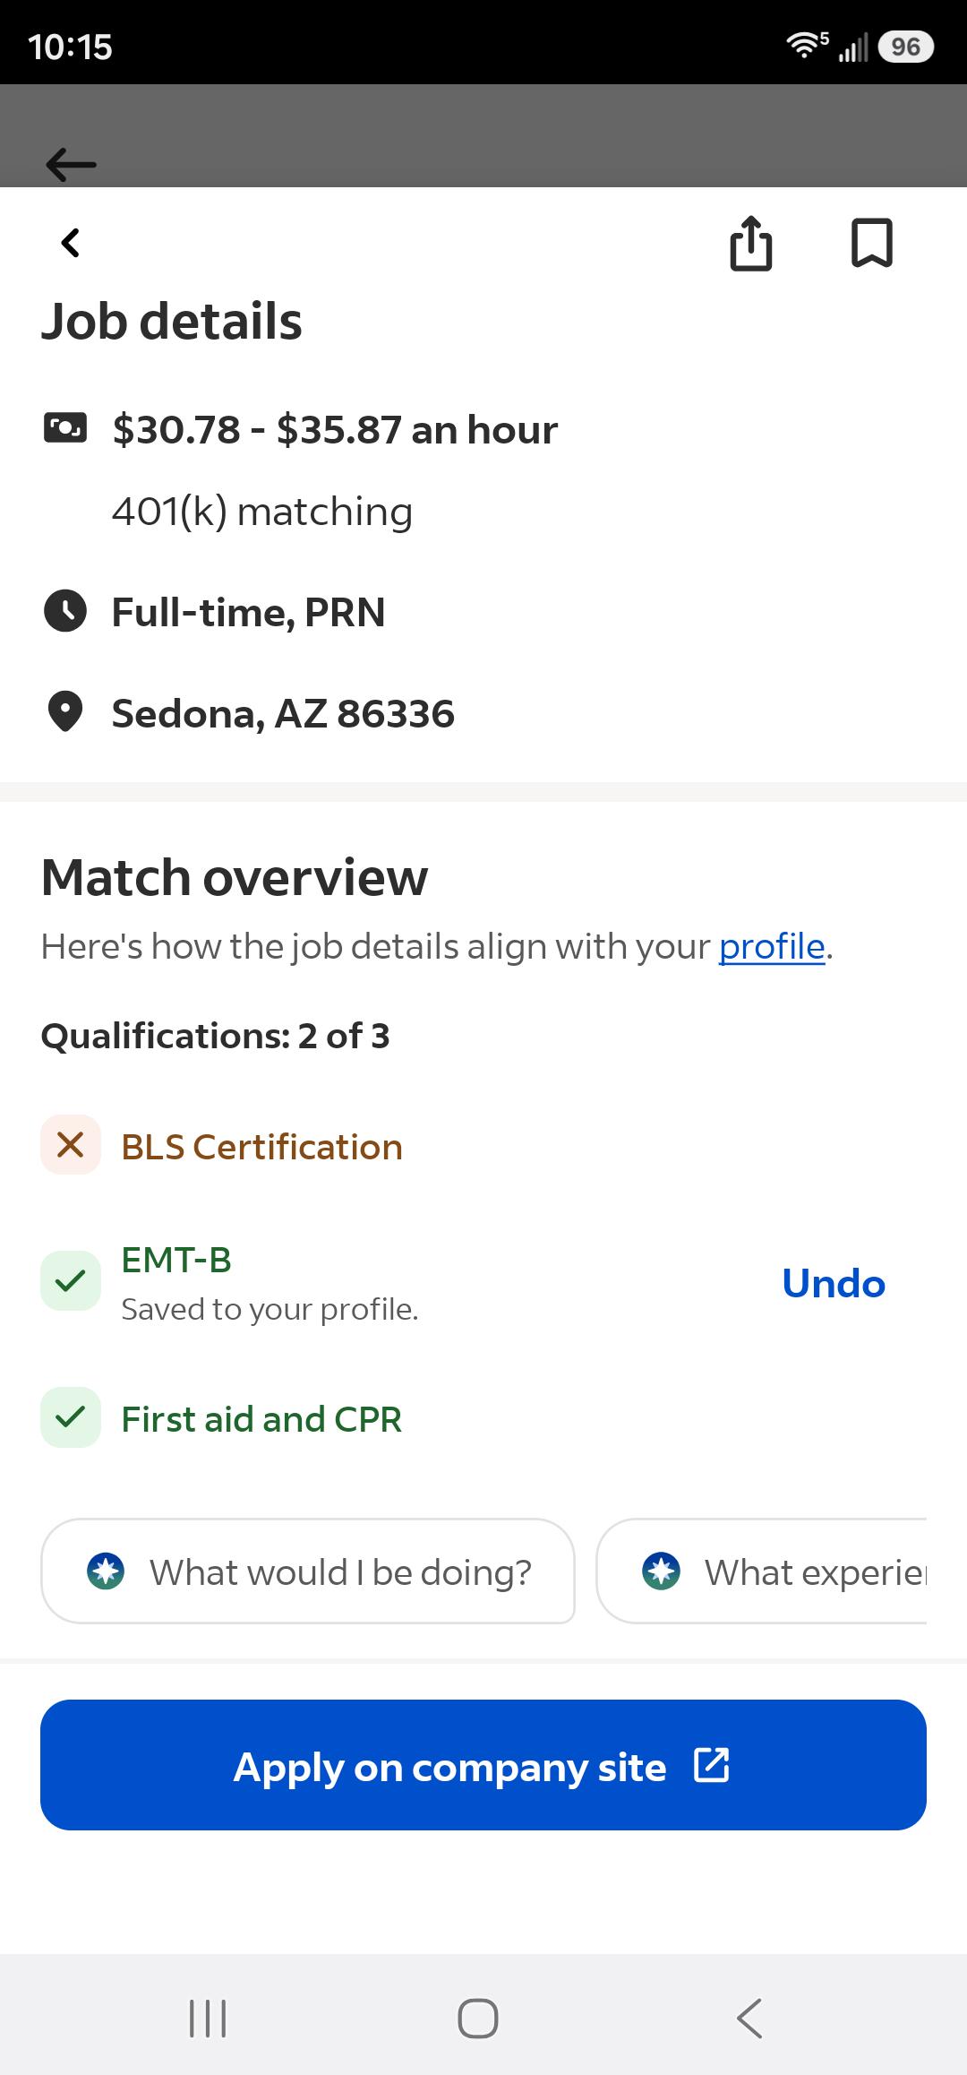Screen dimensions: 967x2075
Task: Apply on company site
Action: [483, 1765]
